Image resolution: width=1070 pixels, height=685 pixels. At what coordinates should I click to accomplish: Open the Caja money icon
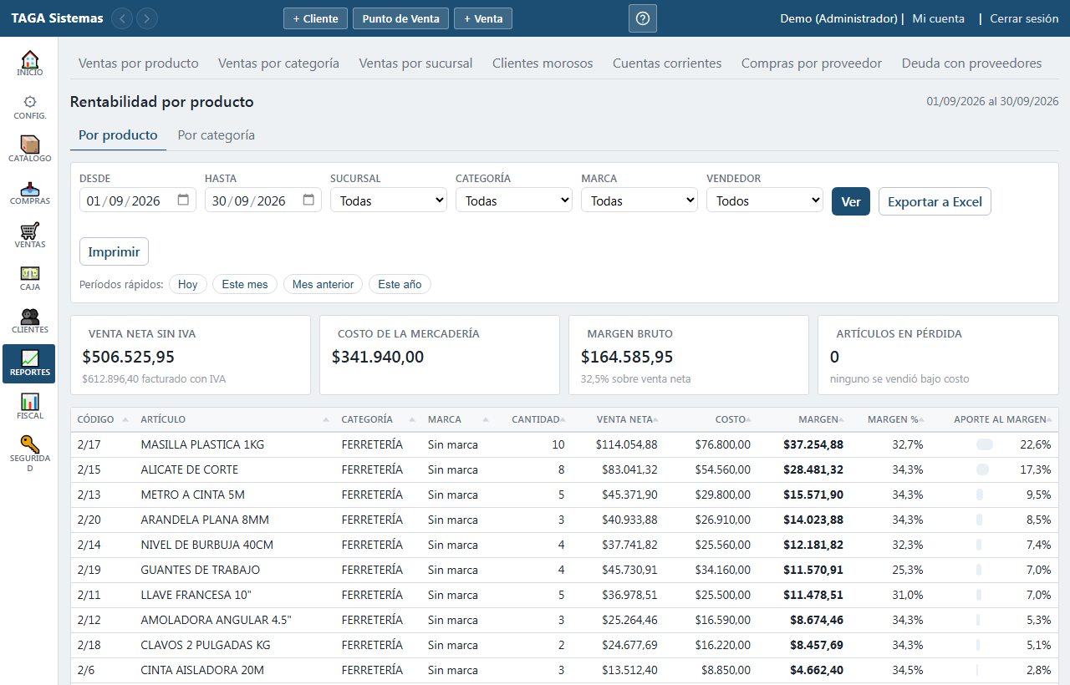[30, 273]
